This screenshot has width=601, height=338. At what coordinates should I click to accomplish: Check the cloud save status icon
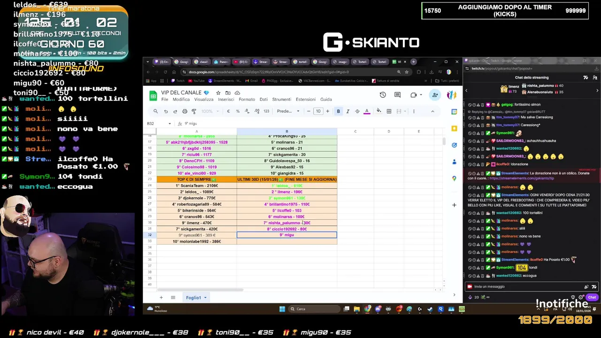[x=237, y=93]
